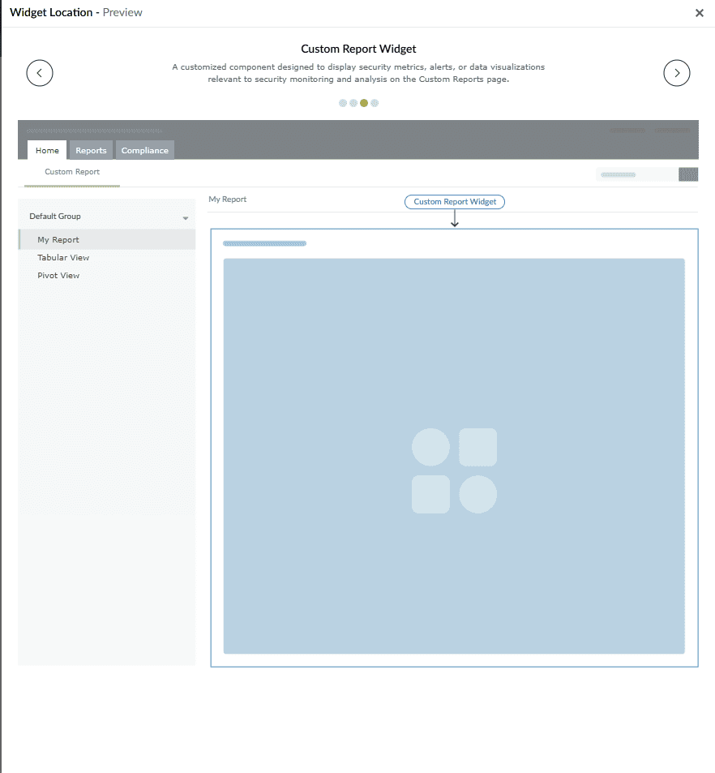Select My Report in the sidebar
715x773 pixels.
click(x=59, y=239)
